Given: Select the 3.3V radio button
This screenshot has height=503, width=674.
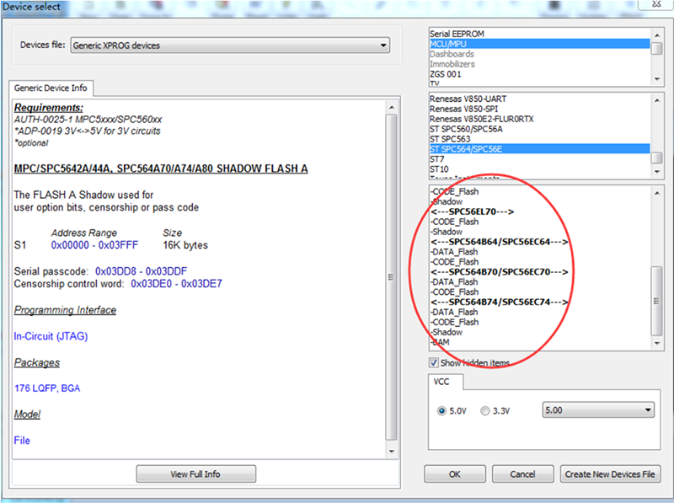Looking at the screenshot, I should pyautogui.click(x=484, y=411).
